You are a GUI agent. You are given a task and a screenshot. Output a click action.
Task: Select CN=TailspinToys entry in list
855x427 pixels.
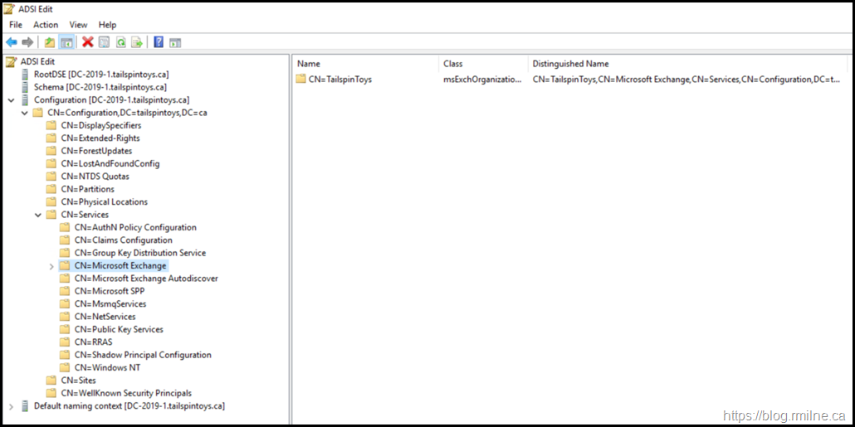[340, 80]
